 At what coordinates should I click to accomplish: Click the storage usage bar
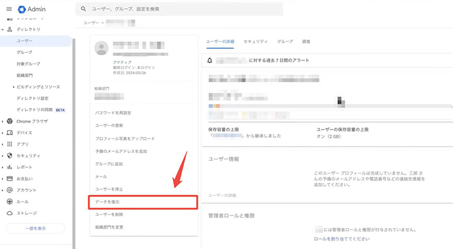330,106
